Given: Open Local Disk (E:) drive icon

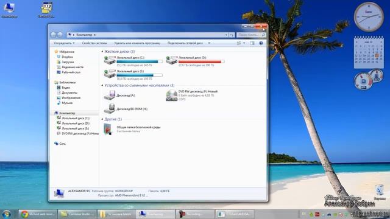Looking at the screenshot, I should tap(110, 74).
